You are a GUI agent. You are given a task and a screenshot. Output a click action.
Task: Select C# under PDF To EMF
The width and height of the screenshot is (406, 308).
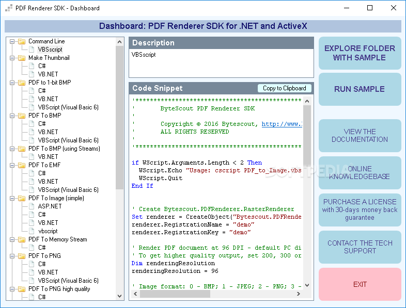pos(42,173)
